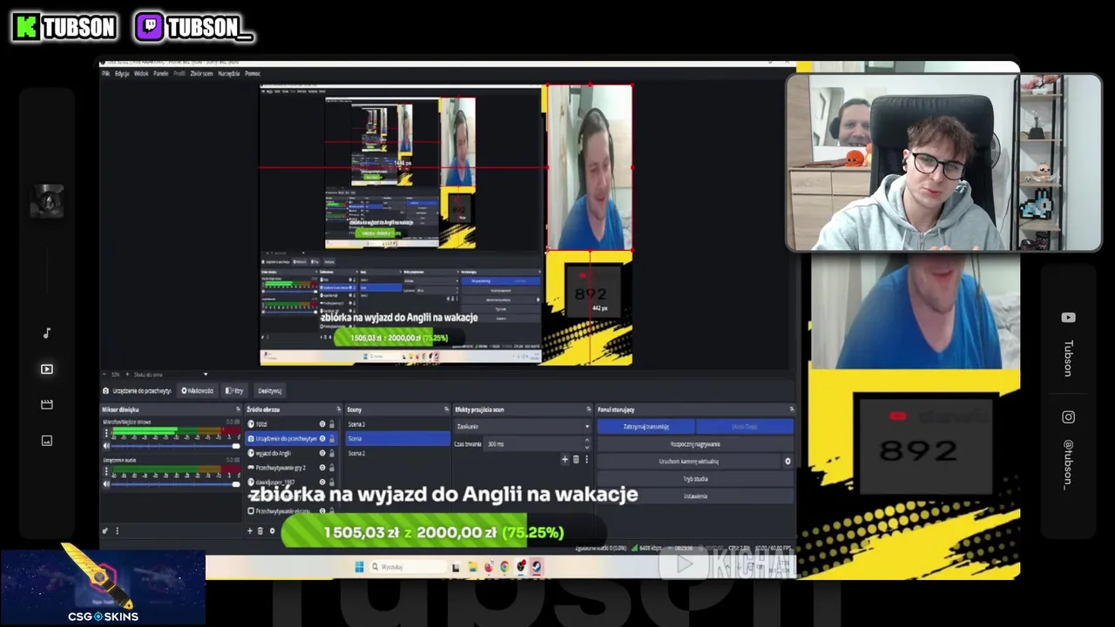Open the Narzędzia menu

click(229, 73)
